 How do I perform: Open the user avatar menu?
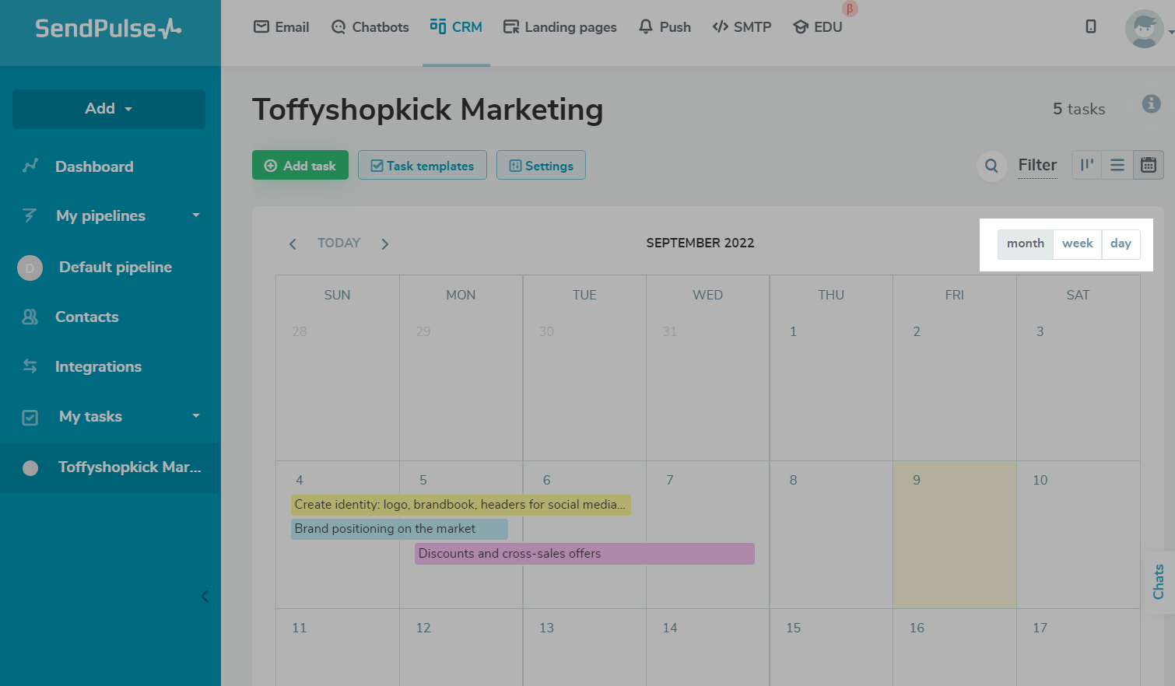1145,29
